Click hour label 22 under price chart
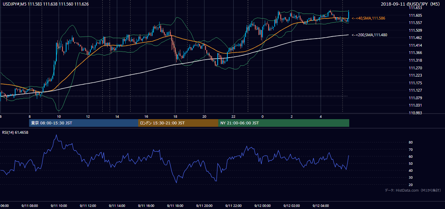This screenshot has width=445, height=209. click(x=234, y=117)
